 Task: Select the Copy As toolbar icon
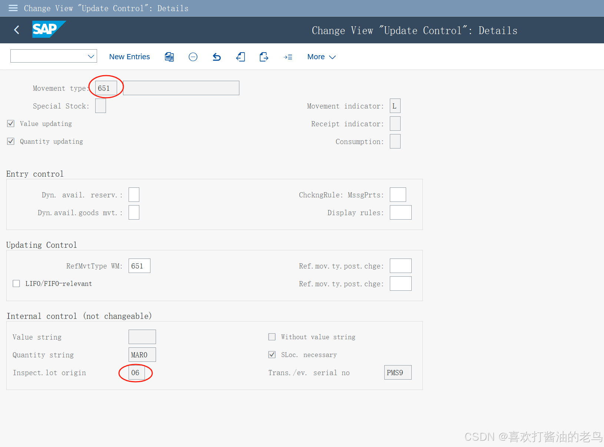169,57
